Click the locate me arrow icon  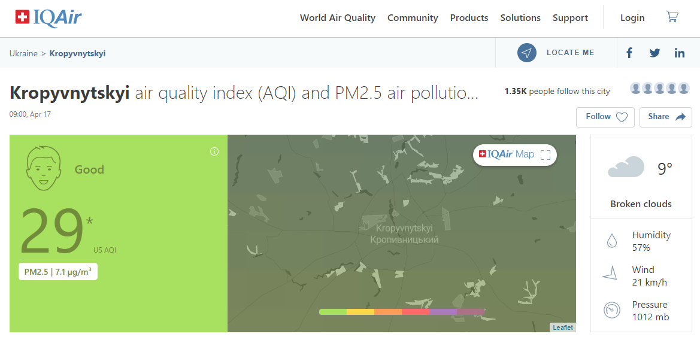click(x=527, y=53)
